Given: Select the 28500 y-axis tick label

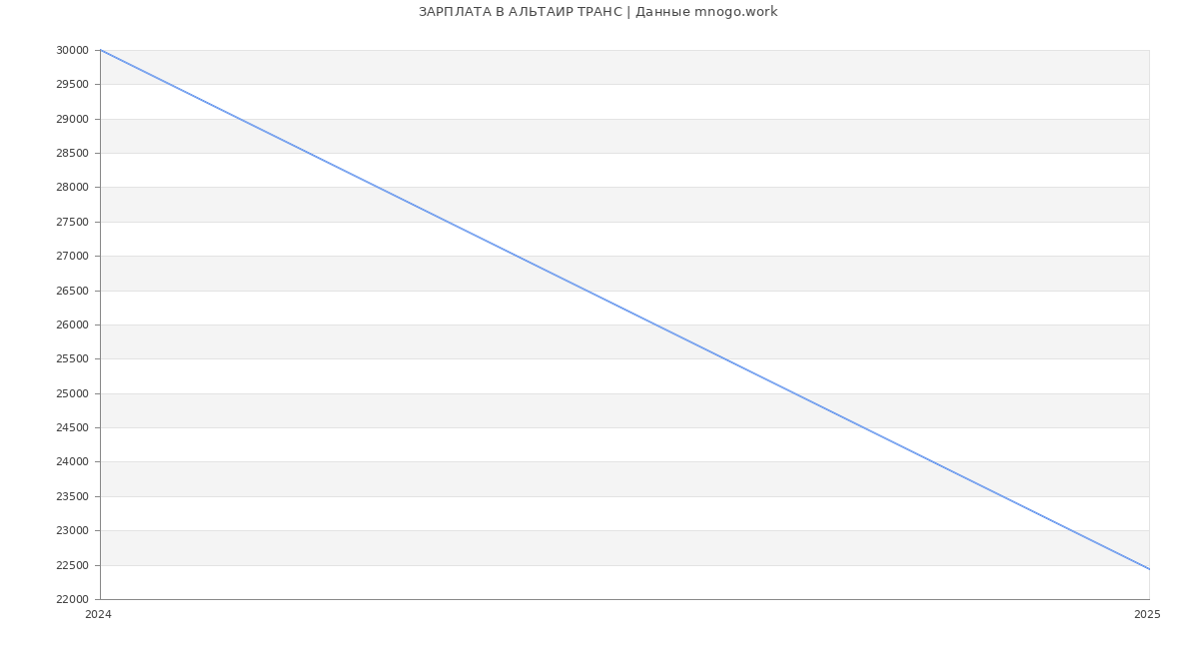Looking at the screenshot, I should [72, 153].
